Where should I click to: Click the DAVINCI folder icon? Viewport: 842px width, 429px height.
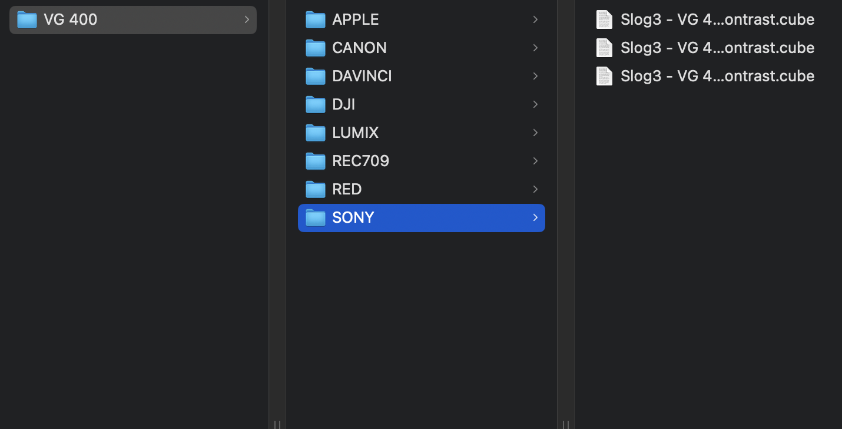click(x=316, y=77)
